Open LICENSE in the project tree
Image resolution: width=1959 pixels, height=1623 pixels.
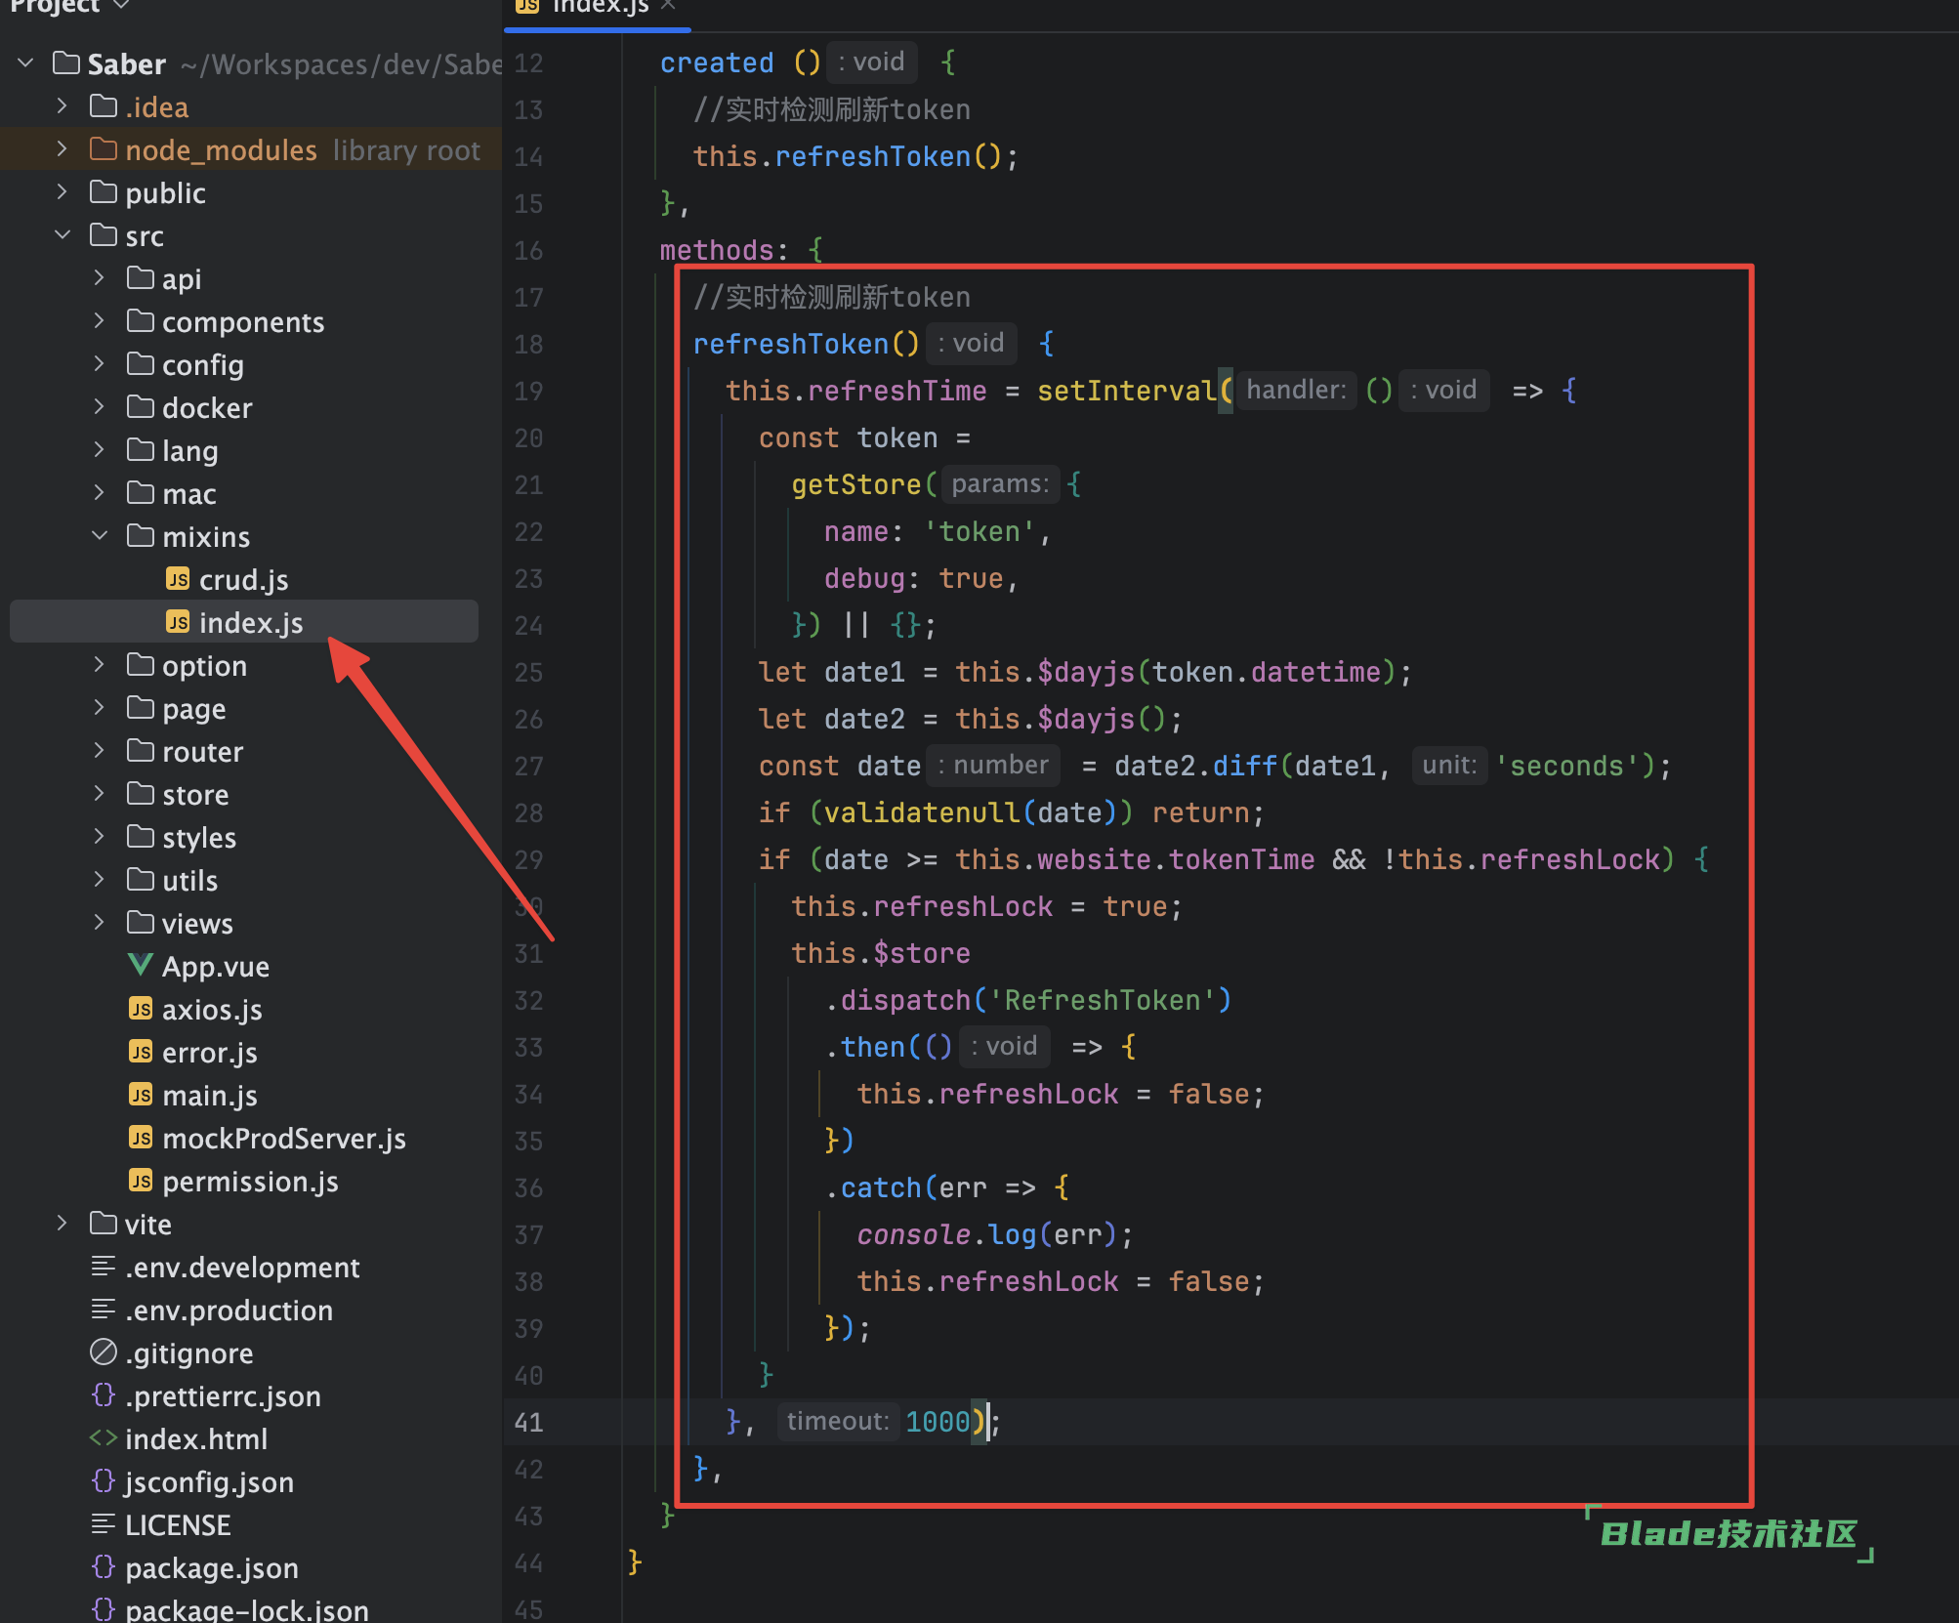(178, 1524)
